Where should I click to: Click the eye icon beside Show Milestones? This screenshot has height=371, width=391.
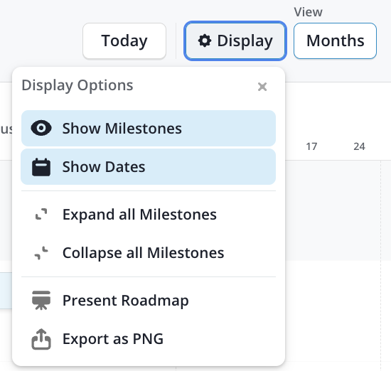(41, 128)
